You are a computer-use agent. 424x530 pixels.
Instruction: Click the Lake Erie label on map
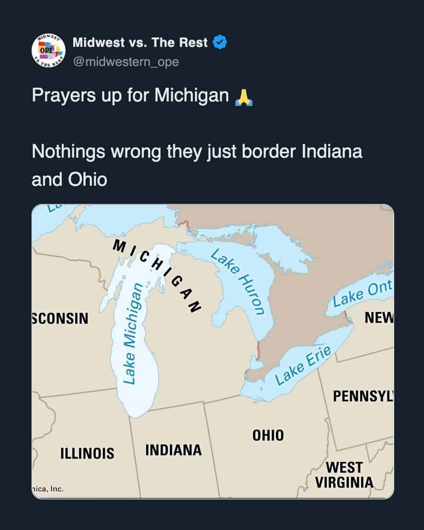[303, 366]
